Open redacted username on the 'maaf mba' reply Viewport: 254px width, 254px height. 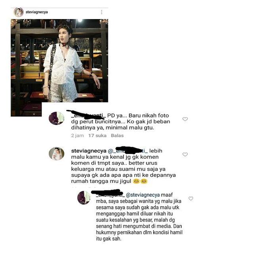[110, 195]
